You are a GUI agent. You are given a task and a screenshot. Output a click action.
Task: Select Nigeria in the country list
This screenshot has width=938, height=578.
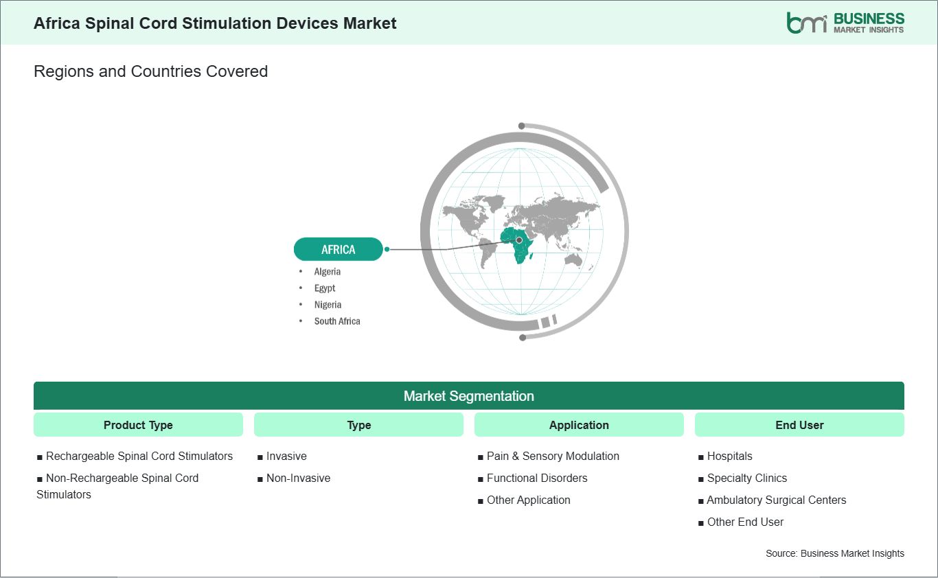pyautogui.click(x=328, y=305)
